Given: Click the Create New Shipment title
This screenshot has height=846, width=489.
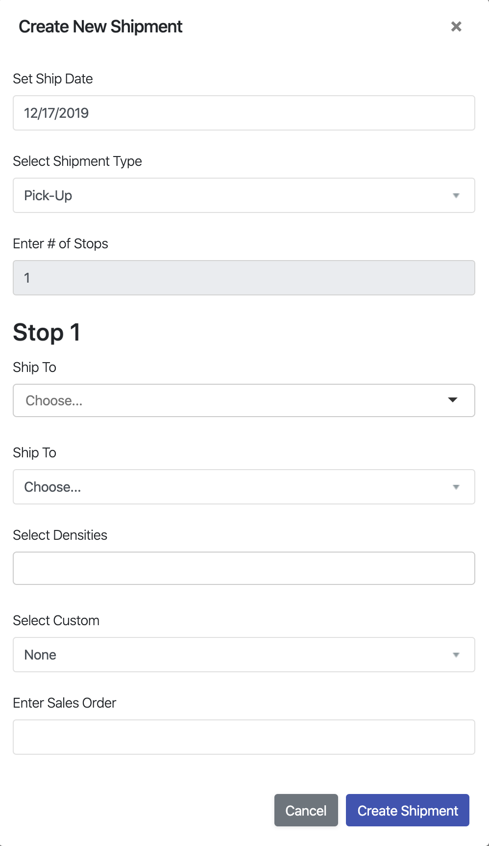Looking at the screenshot, I should pyautogui.click(x=100, y=26).
